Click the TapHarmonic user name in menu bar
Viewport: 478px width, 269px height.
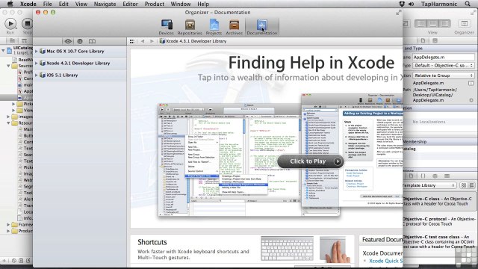coord(439,4)
